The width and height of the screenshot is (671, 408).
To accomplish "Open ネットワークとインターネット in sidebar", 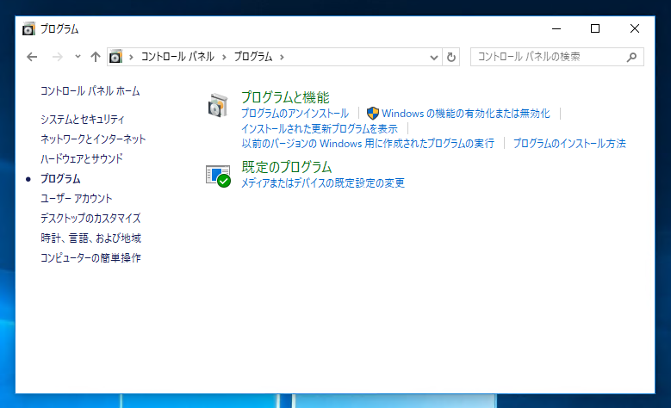I will click(x=93, y=139).
